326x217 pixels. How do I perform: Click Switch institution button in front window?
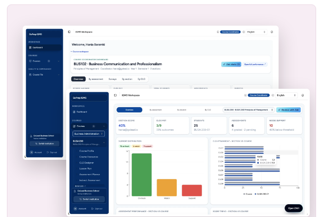pos(89,199)
